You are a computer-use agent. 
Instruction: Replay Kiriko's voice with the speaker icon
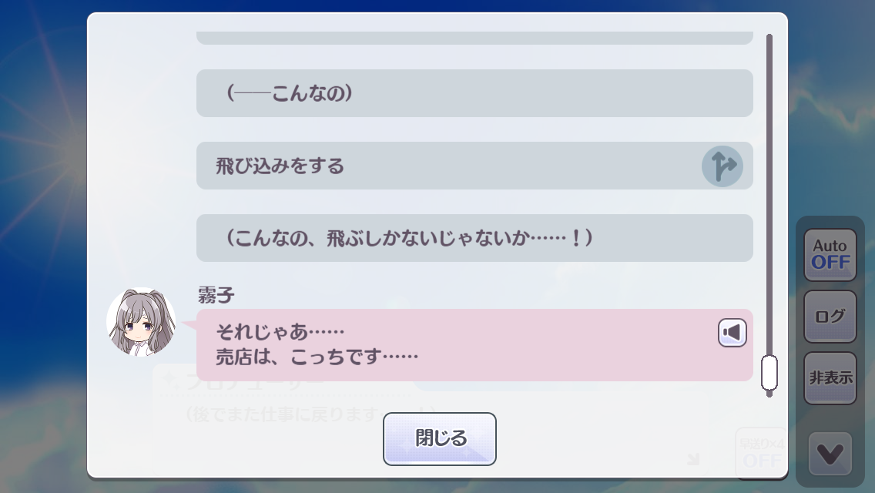pyautogui.click(x=733, y=333)
